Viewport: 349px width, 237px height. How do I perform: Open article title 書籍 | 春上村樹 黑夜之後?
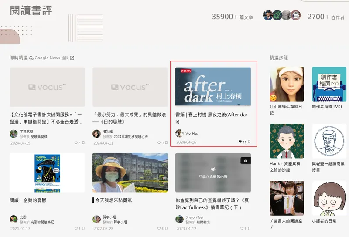(212, 118)
